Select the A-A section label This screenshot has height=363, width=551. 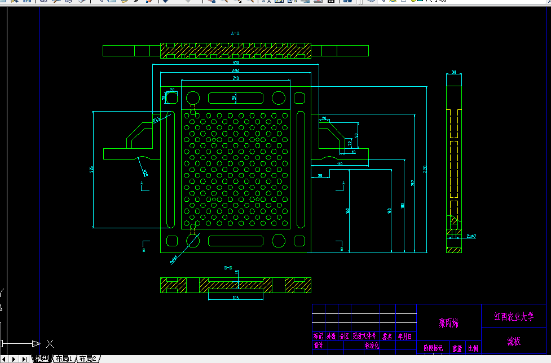(235, 34)
